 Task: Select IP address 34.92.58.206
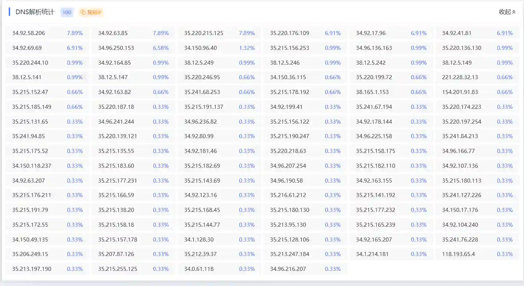(x=29, y=33)
